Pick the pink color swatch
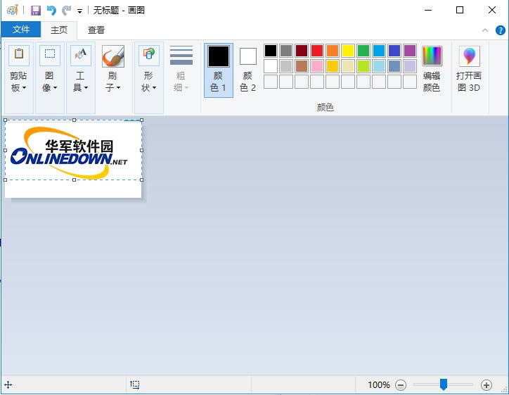509x395 pixels. click(x=317, y=66)
